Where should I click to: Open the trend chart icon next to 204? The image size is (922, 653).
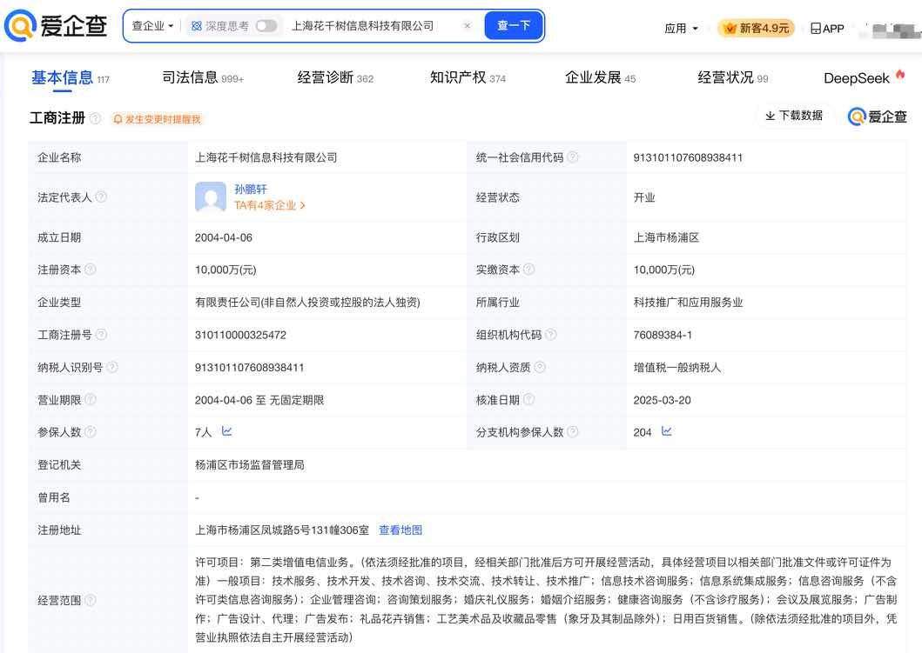(666, 431)
